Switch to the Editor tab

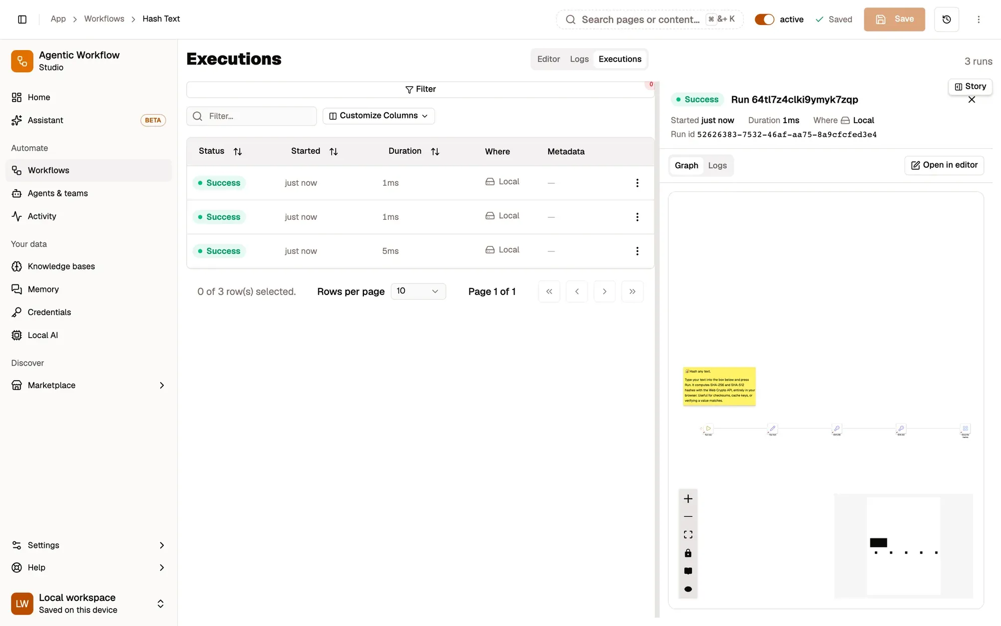click(549, 59)
